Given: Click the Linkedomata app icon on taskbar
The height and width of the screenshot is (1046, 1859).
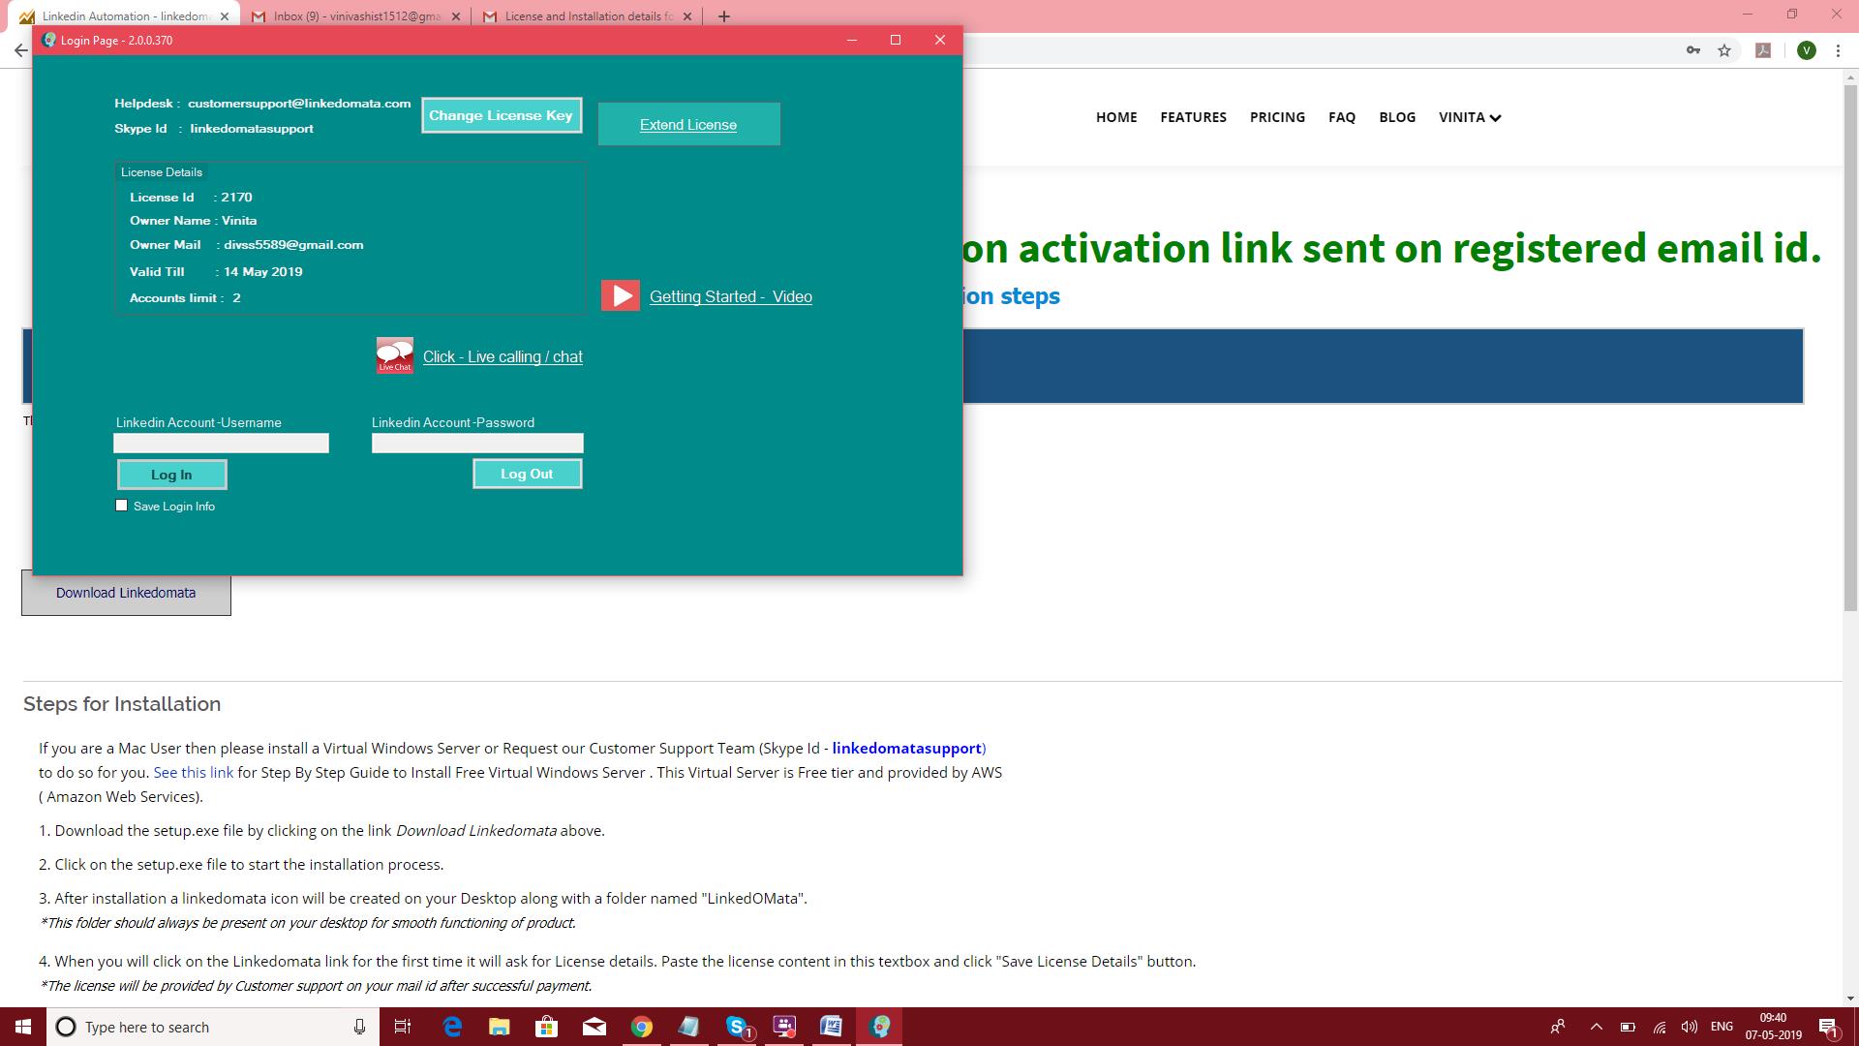Looking at the screenshot, I should pyautogui.click(x=879, y=1027).
